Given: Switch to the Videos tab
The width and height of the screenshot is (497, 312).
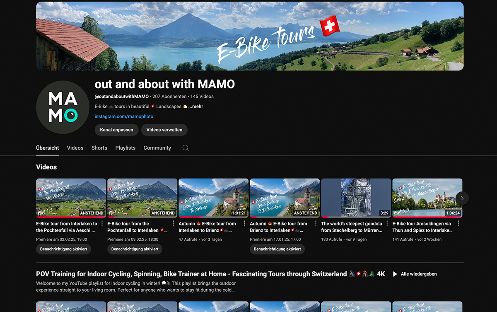Looking at the screenshot, I should click(75, 148).
